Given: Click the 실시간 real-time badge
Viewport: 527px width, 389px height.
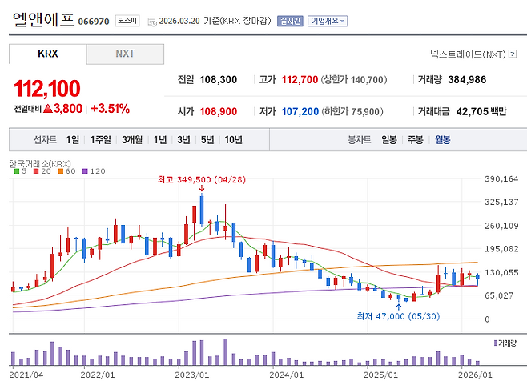Looking at the screenshot, I should (290, 21).
